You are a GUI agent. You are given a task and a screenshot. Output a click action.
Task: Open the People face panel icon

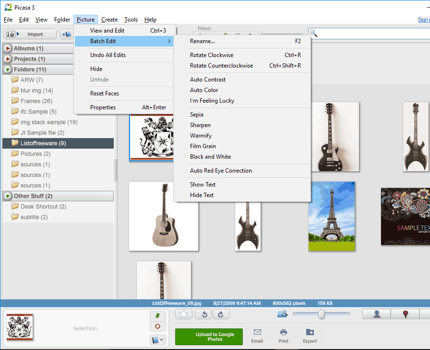pyautogui.click(x=377, y=314)
